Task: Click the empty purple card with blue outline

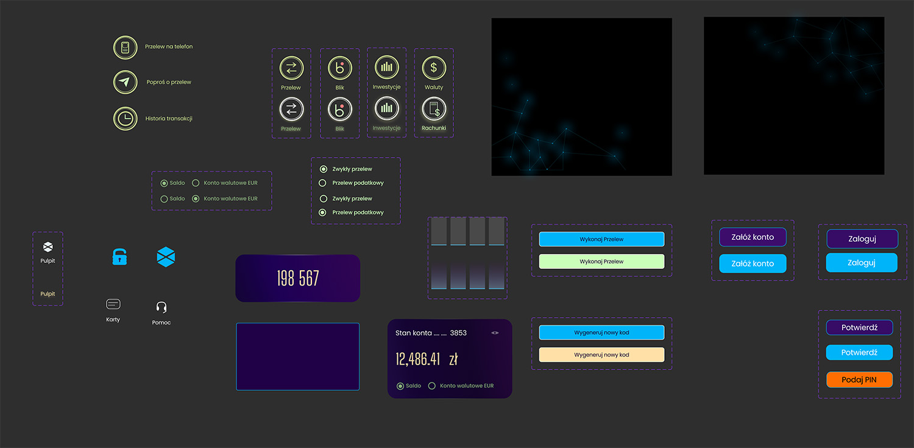Action: coord(298,357)
